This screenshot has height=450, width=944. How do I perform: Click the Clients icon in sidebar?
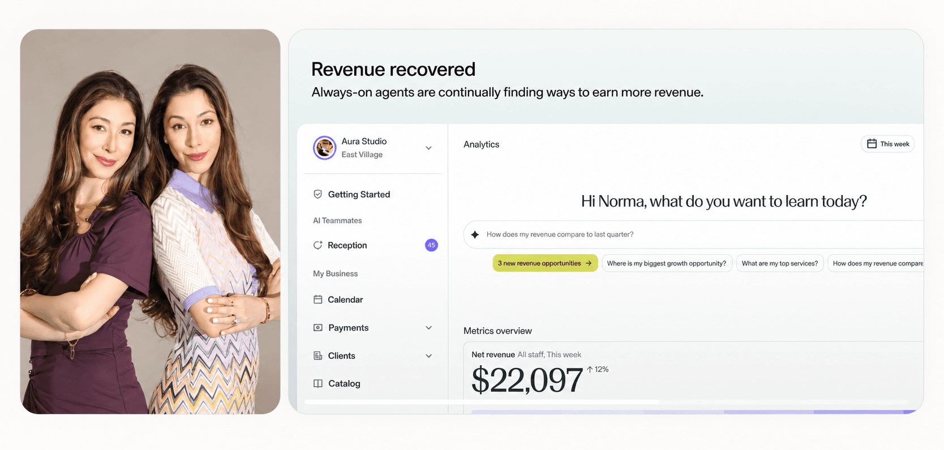318,355
